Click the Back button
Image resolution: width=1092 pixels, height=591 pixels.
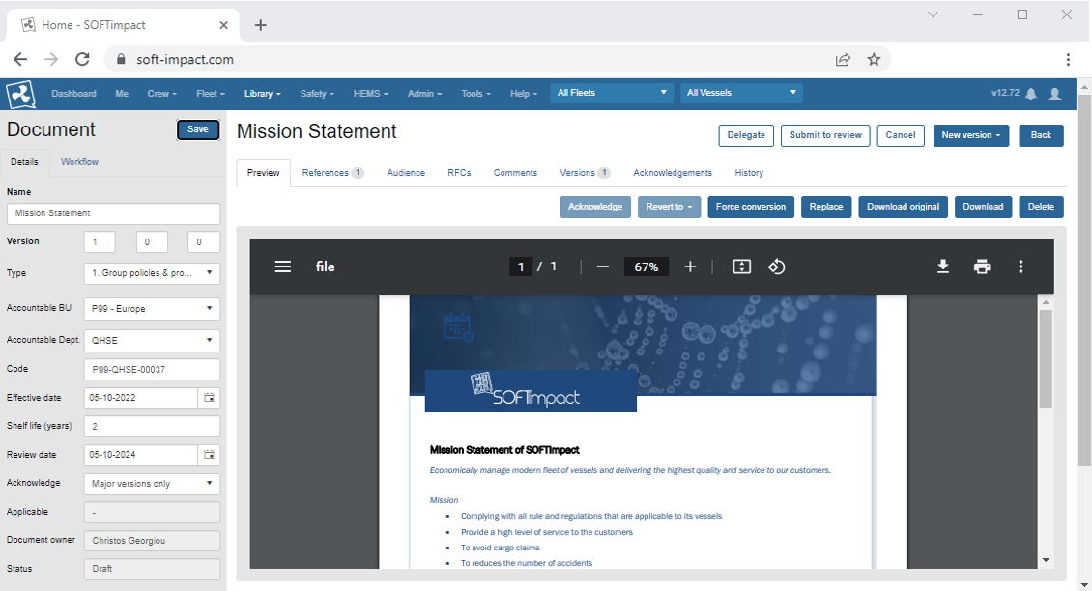click(x=1041, y=135)
